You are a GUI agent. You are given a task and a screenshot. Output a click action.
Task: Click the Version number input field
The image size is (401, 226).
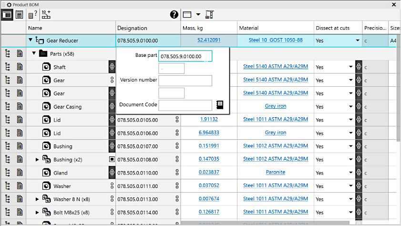coord(185,80)
